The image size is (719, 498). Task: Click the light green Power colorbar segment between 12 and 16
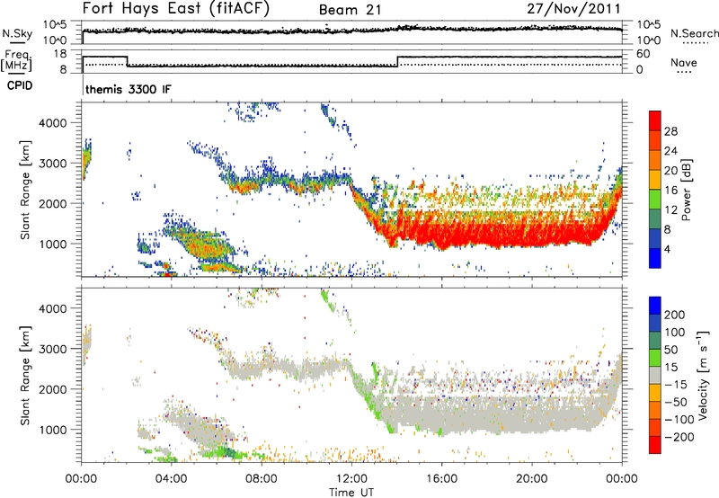pos(655,199)
